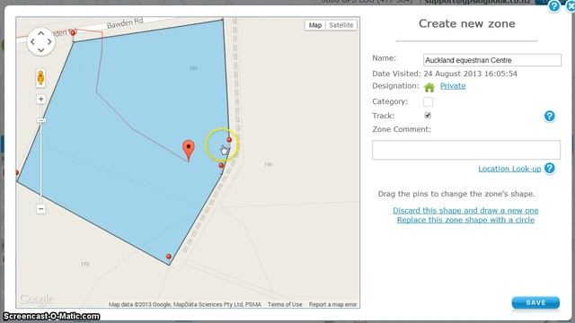Save the new zone
The height and width of the screenshot is (323, 575).
point(535,303)
